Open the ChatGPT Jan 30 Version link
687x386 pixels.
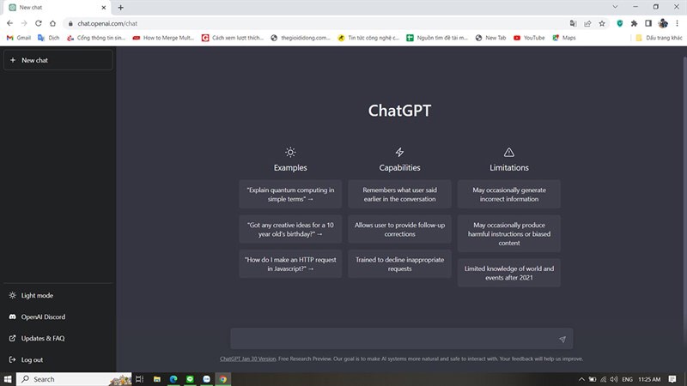tap(247, 359)
